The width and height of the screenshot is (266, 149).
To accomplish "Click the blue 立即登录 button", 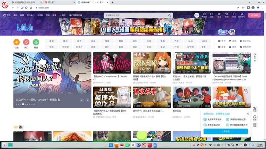I will (226, 131).
